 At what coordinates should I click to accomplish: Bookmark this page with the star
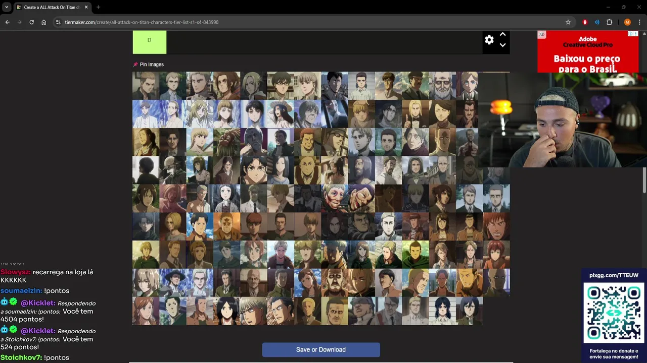[x=568, y=22]
